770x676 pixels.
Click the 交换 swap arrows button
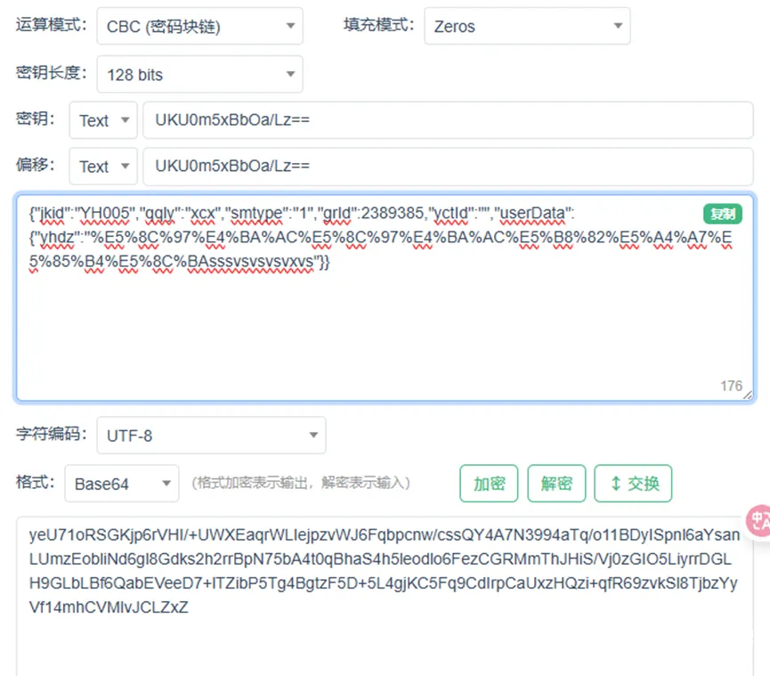coord(633,484)
